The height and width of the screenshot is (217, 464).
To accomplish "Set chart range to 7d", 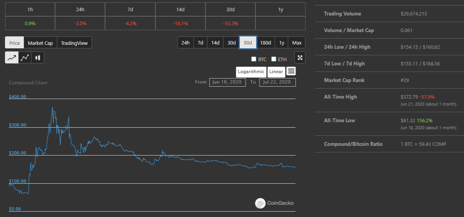I will 200,43.
